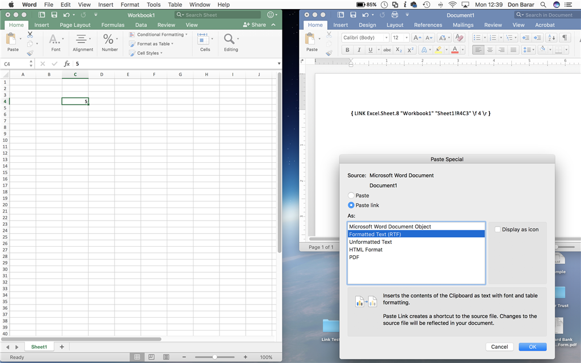Image resolution: width=581 pixels, height=363 pixels.
Task: Select Unformatted Text in the list
Action: 416,242
